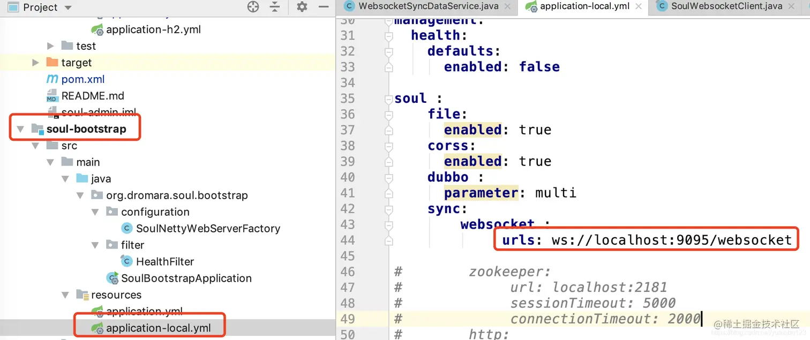
Task: Select the application-local.yml editor tab
Action: (584, 6)
